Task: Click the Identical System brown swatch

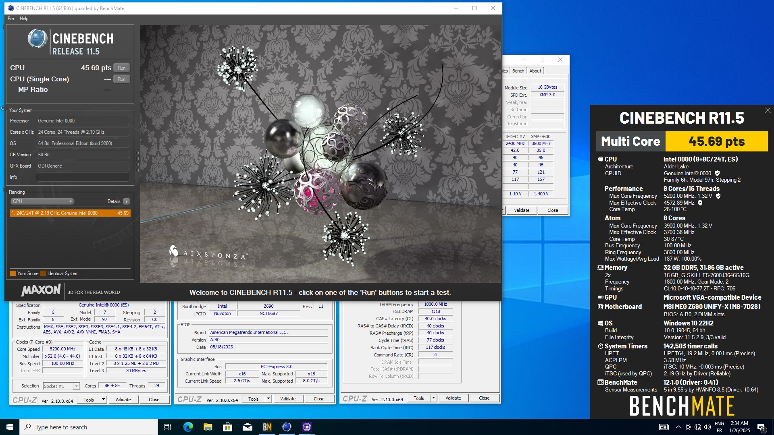Action: pyautogui.click(x=43, y=273)
